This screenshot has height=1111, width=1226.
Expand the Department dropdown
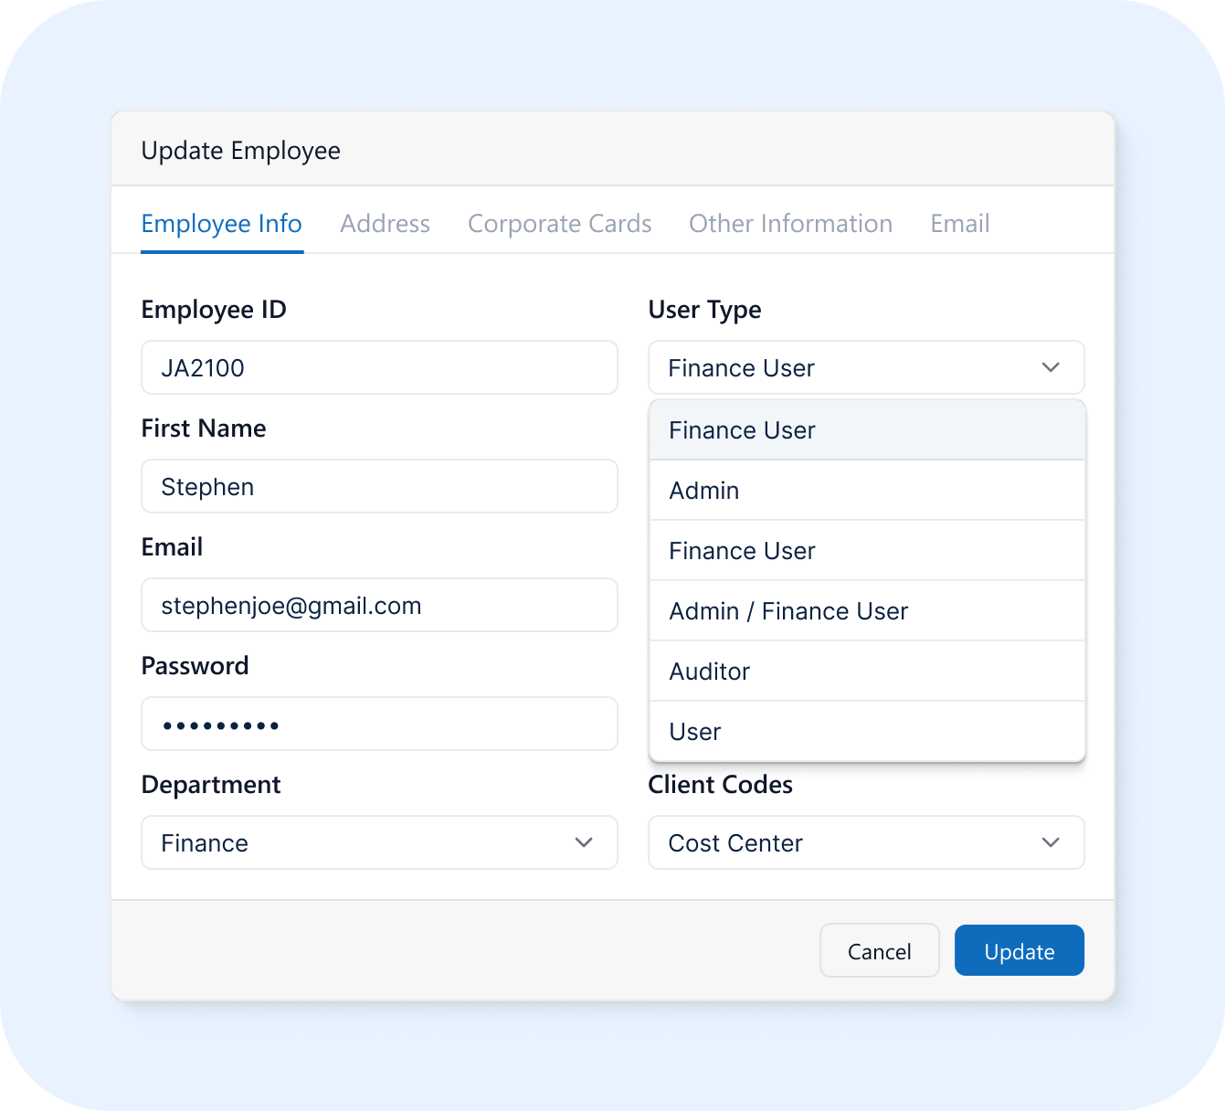(x=583, y=842)
